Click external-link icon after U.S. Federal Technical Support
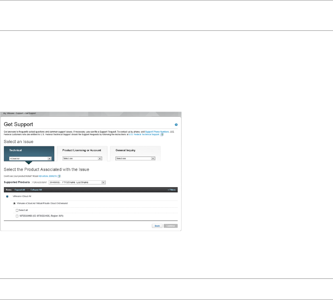The width and height of the screenshot is (333, 300). pyautogui.click(x=162, y=134)
